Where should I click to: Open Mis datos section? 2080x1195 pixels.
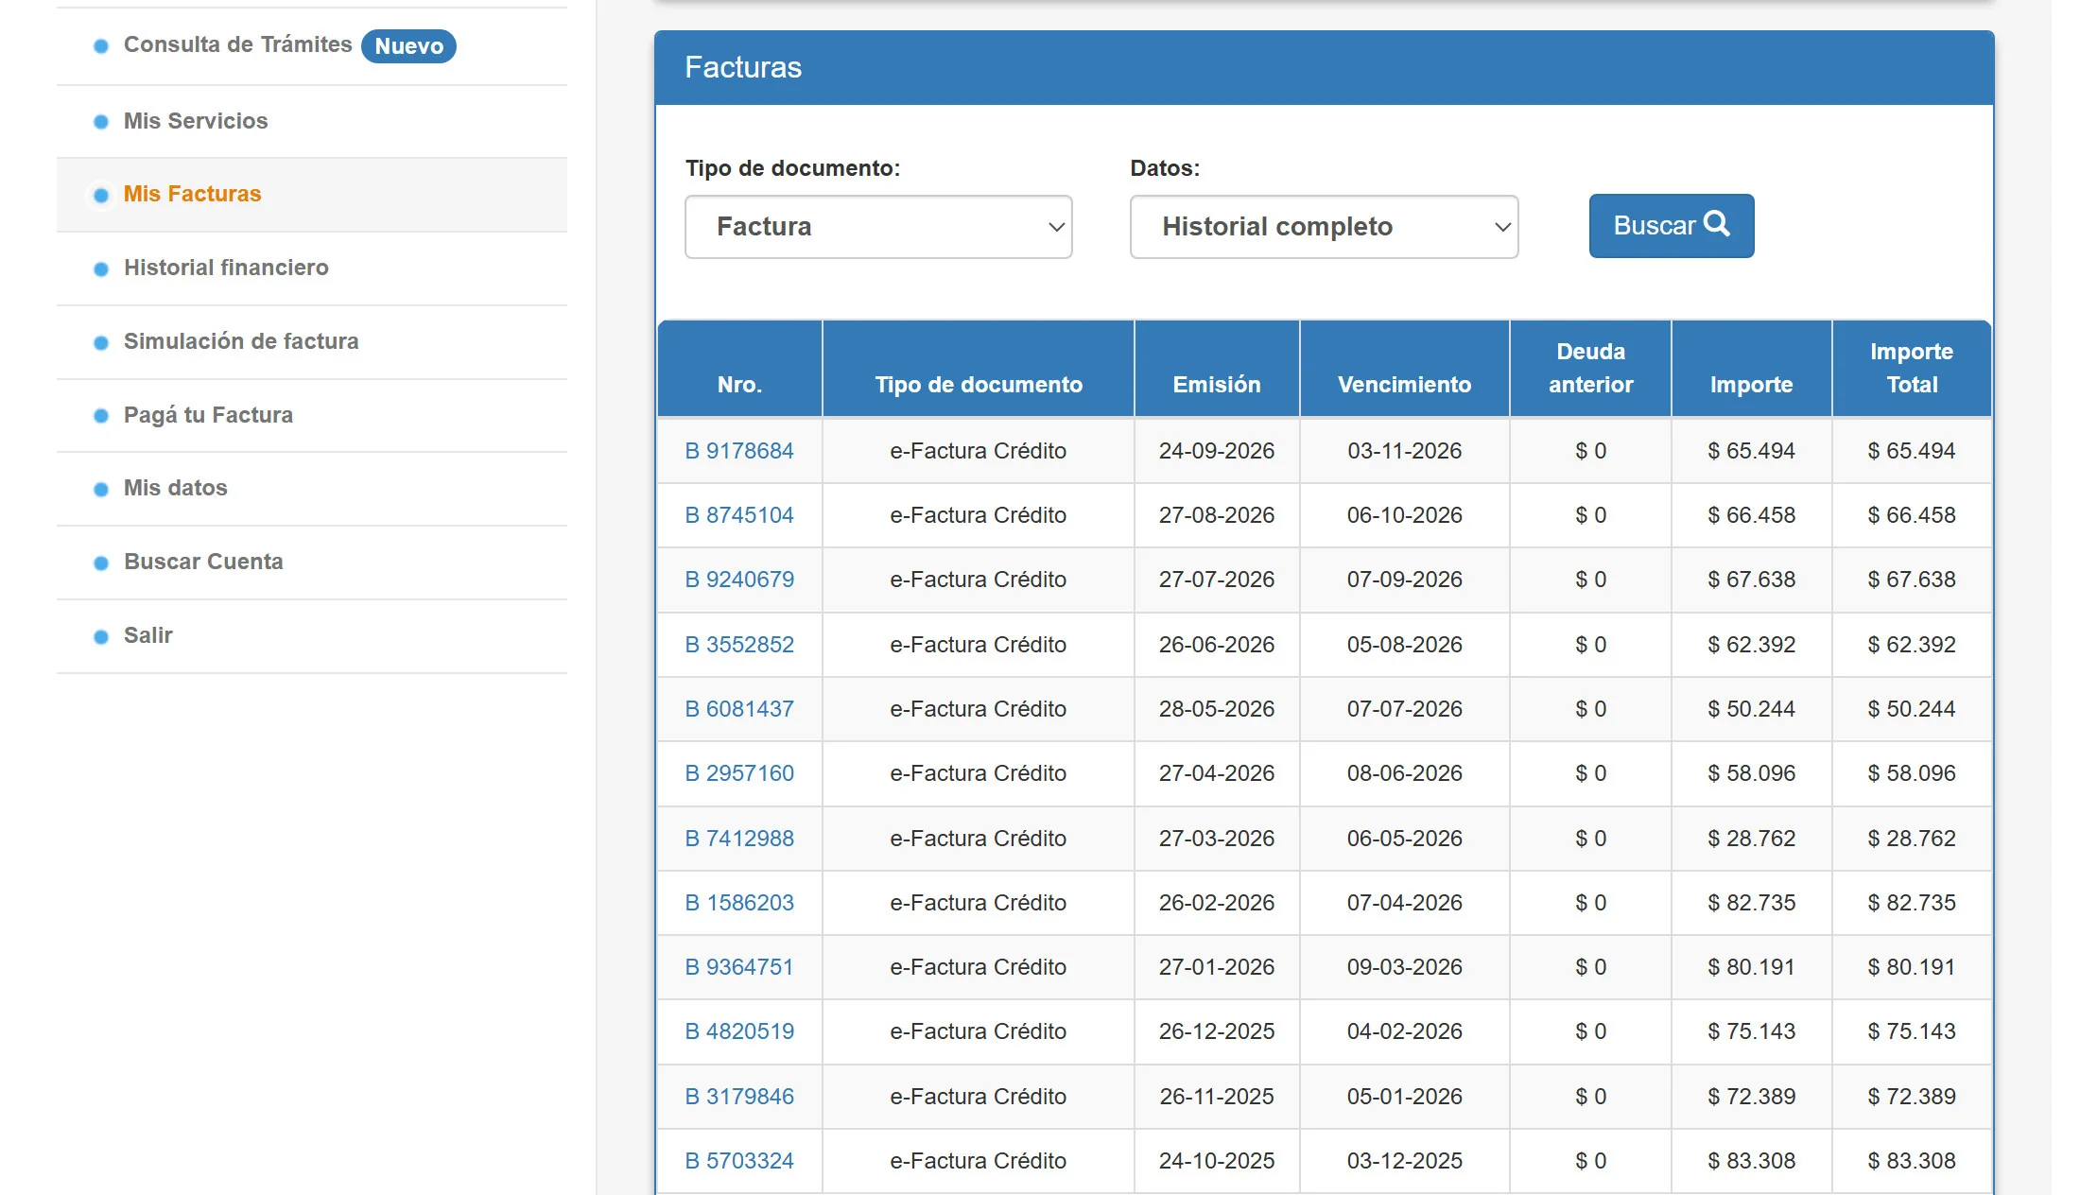(175, 488)
